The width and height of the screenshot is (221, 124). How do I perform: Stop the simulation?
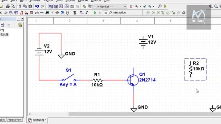[x=106, y=13]
